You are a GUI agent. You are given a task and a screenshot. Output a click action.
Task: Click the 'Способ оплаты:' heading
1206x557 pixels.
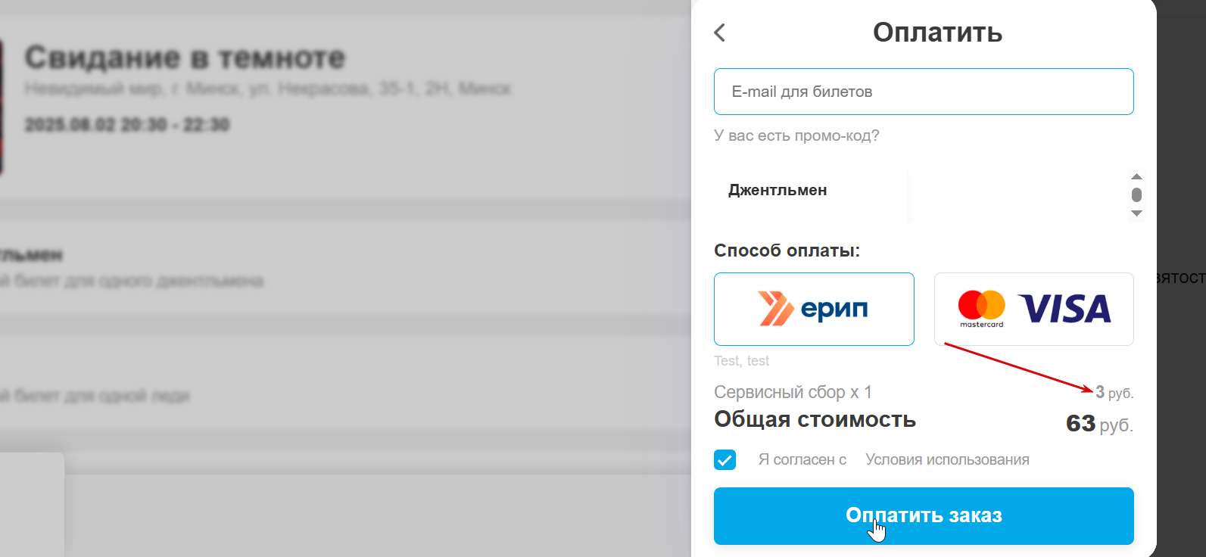(787, 250)
